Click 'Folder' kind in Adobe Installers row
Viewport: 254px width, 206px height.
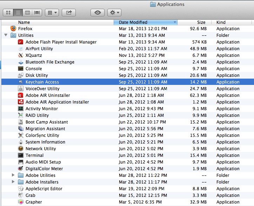[x=223, y=182]
